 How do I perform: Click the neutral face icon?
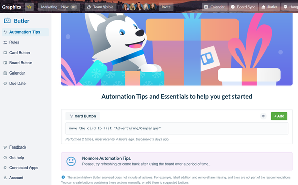tap(71, 161)
